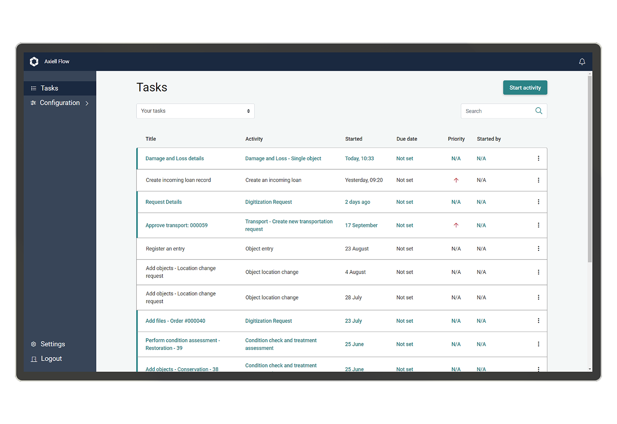Open three-dot menu for Create incoming loan record

pos(538,180)
